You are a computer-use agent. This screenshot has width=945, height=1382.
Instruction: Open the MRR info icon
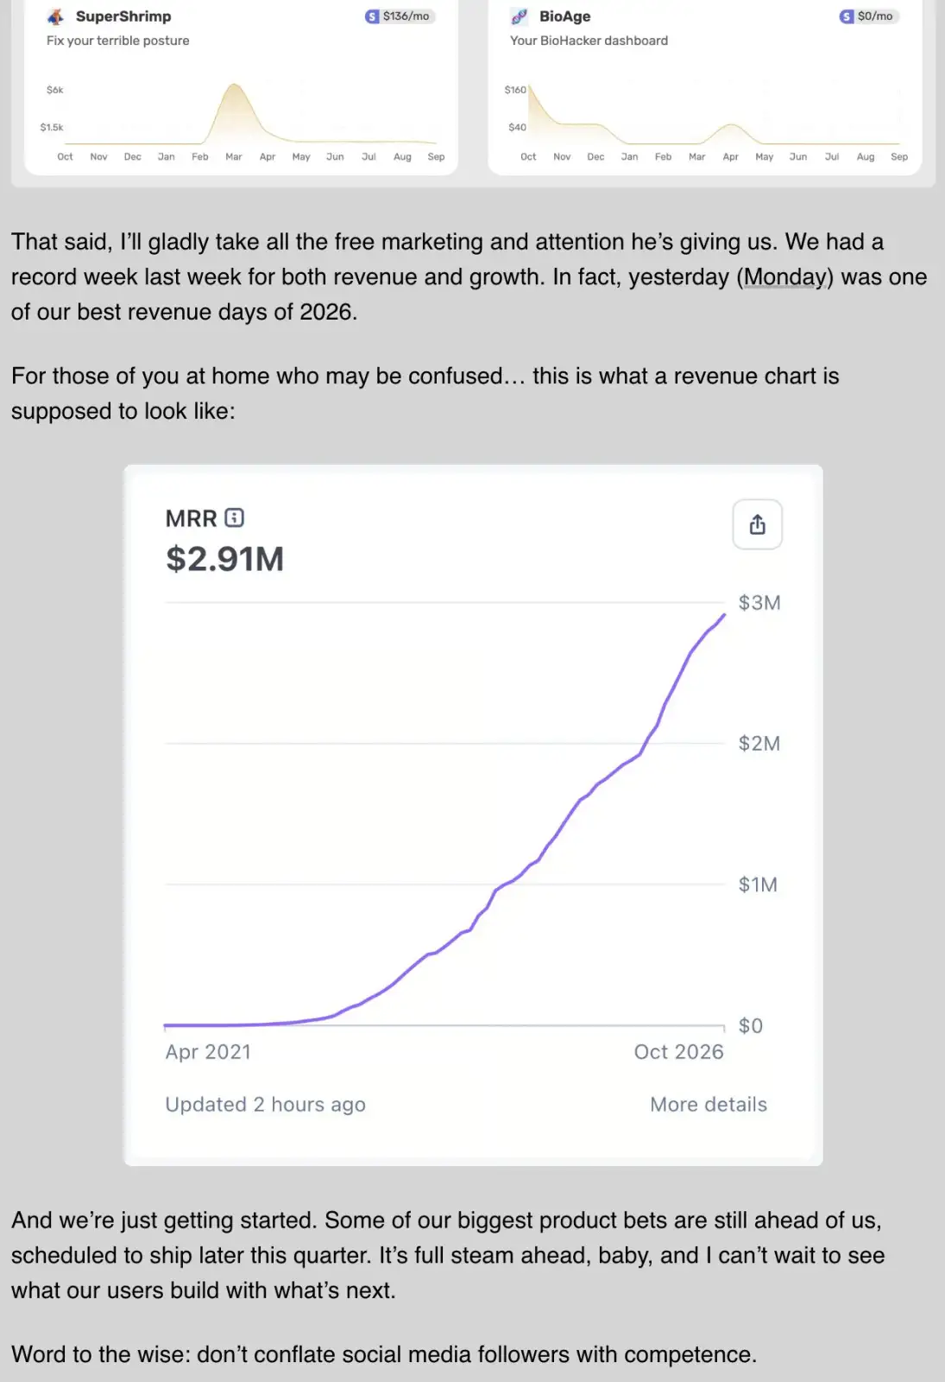click(x=234, y=517)
